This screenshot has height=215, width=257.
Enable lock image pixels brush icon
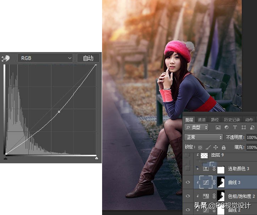[208, 147]
